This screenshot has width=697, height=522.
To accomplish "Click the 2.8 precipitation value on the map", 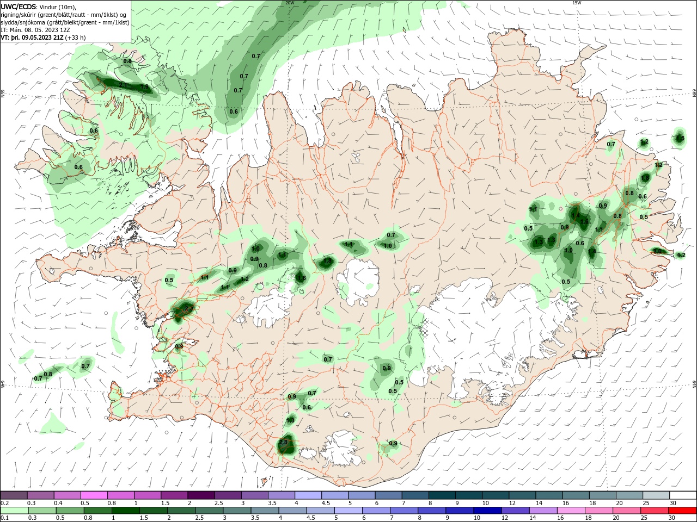I will click(283, 443).
